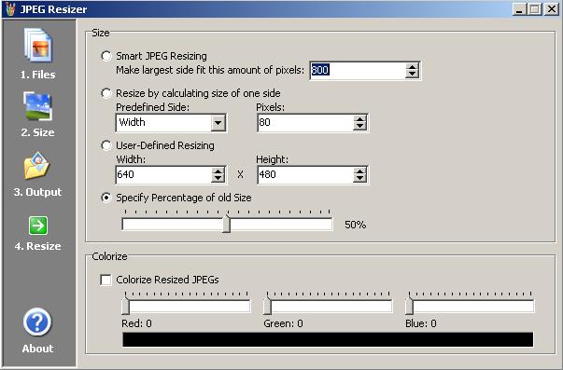This screenshot has width=563, height=370.
Task: Click the 2. Size sidebar label
Action: click(37, 132)
